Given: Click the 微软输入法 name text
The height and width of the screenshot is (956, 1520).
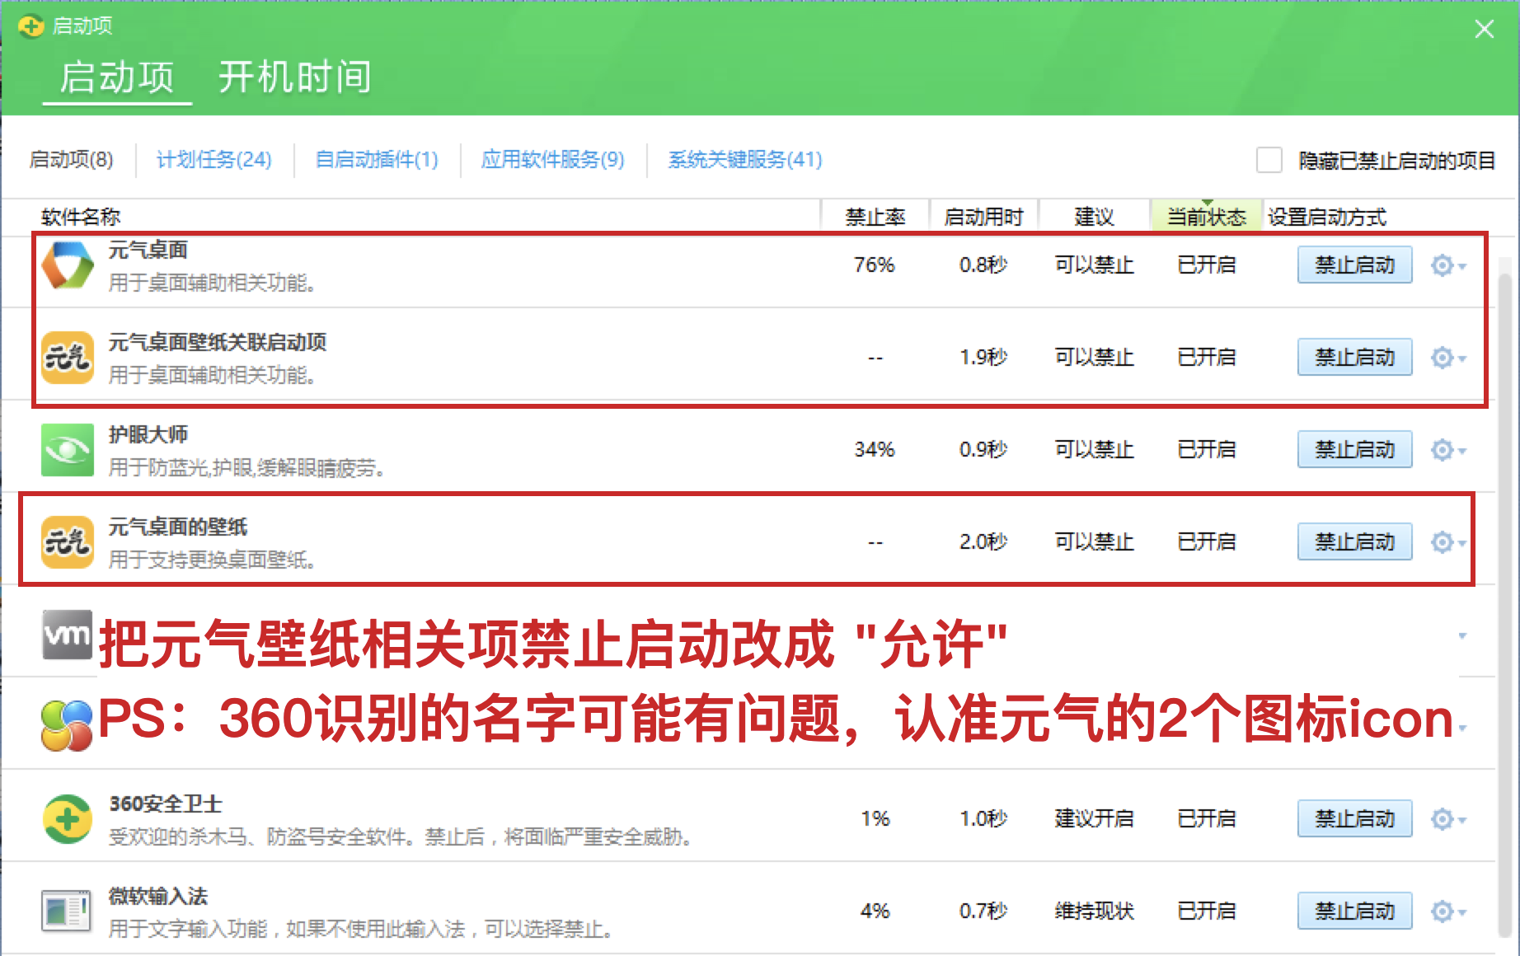Looking at the screenshot, I should click(x=158, y=896).
